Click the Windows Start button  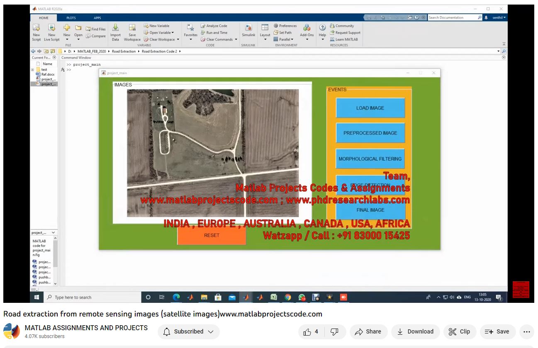click(x=37, y=297)
